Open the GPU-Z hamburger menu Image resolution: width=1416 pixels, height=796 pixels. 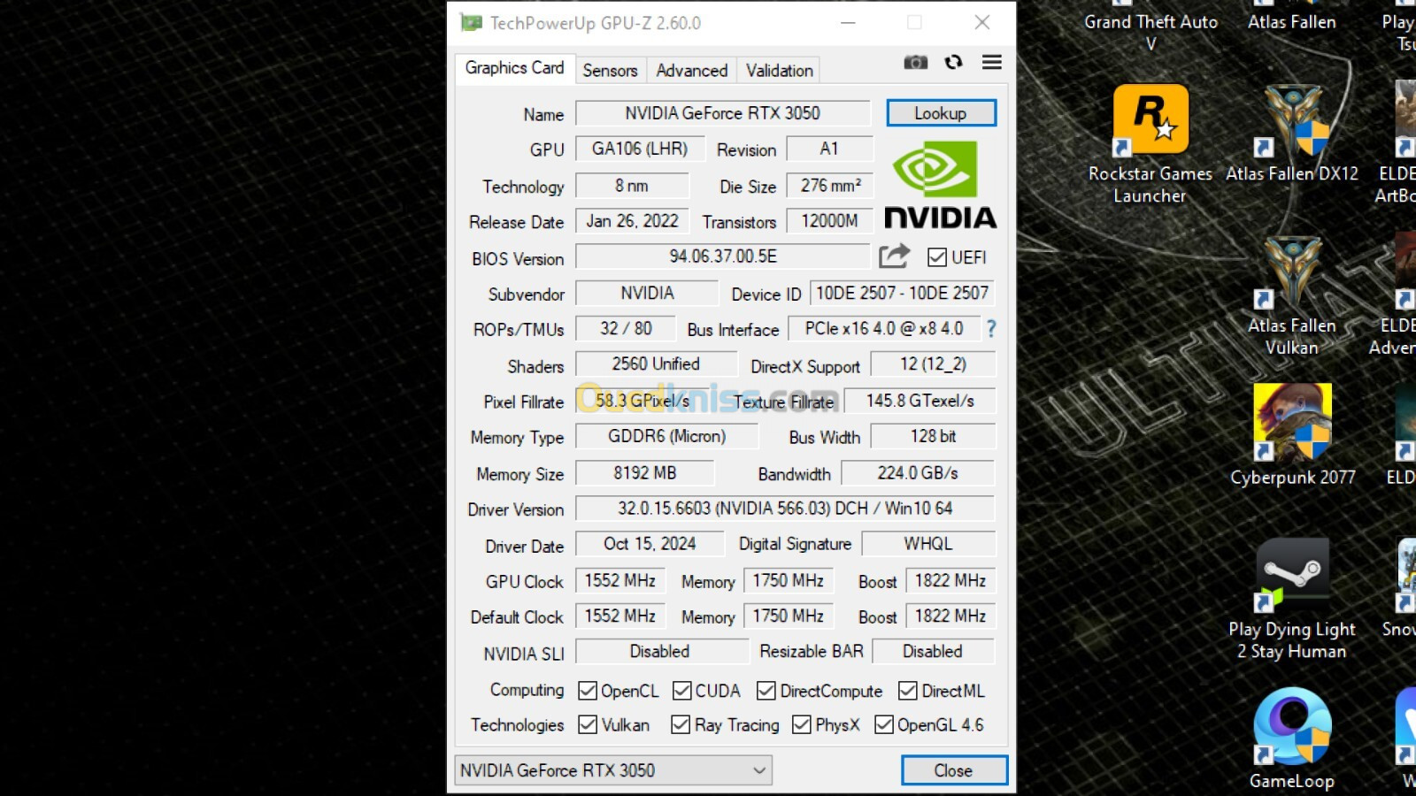pos(991,62)
